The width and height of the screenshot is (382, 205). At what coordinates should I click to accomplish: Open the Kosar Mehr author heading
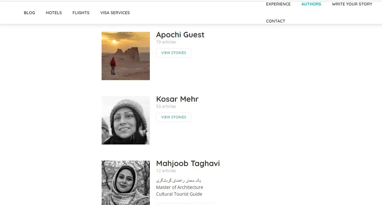click(177, 99)
